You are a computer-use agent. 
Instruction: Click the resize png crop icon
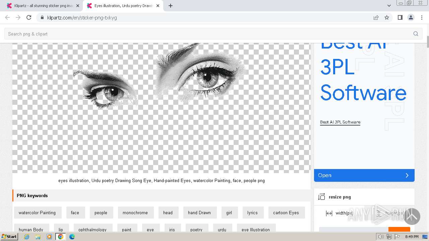pyautogui.click(x=321, y=197)
